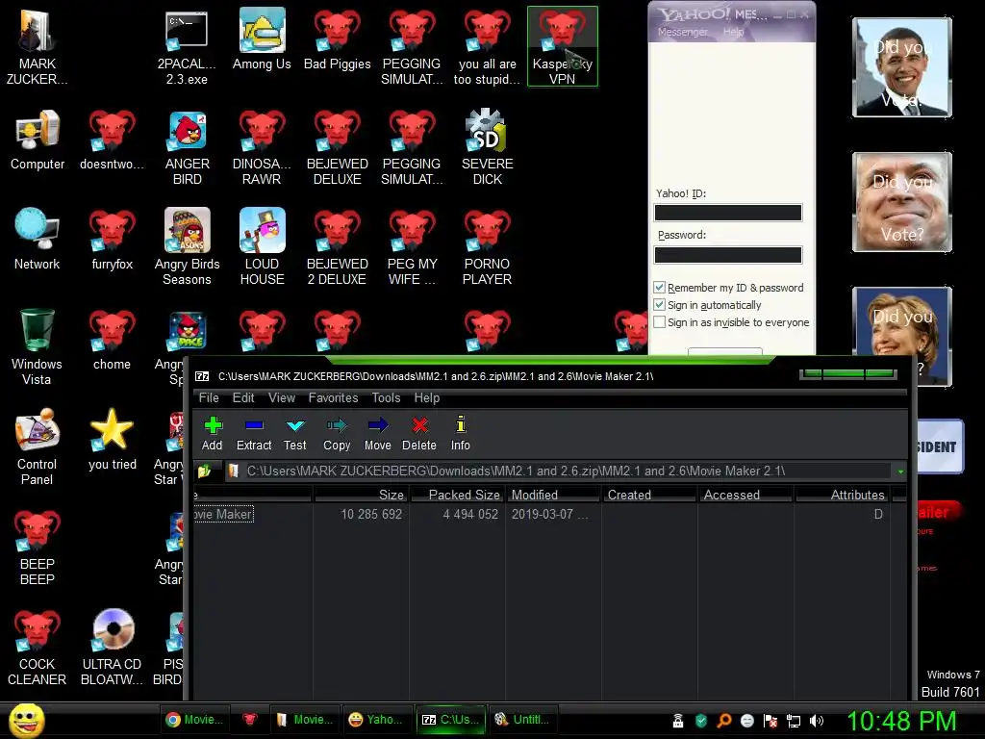Sort by Modified column header
Viewport: 985px width, 739px height.
553,495
